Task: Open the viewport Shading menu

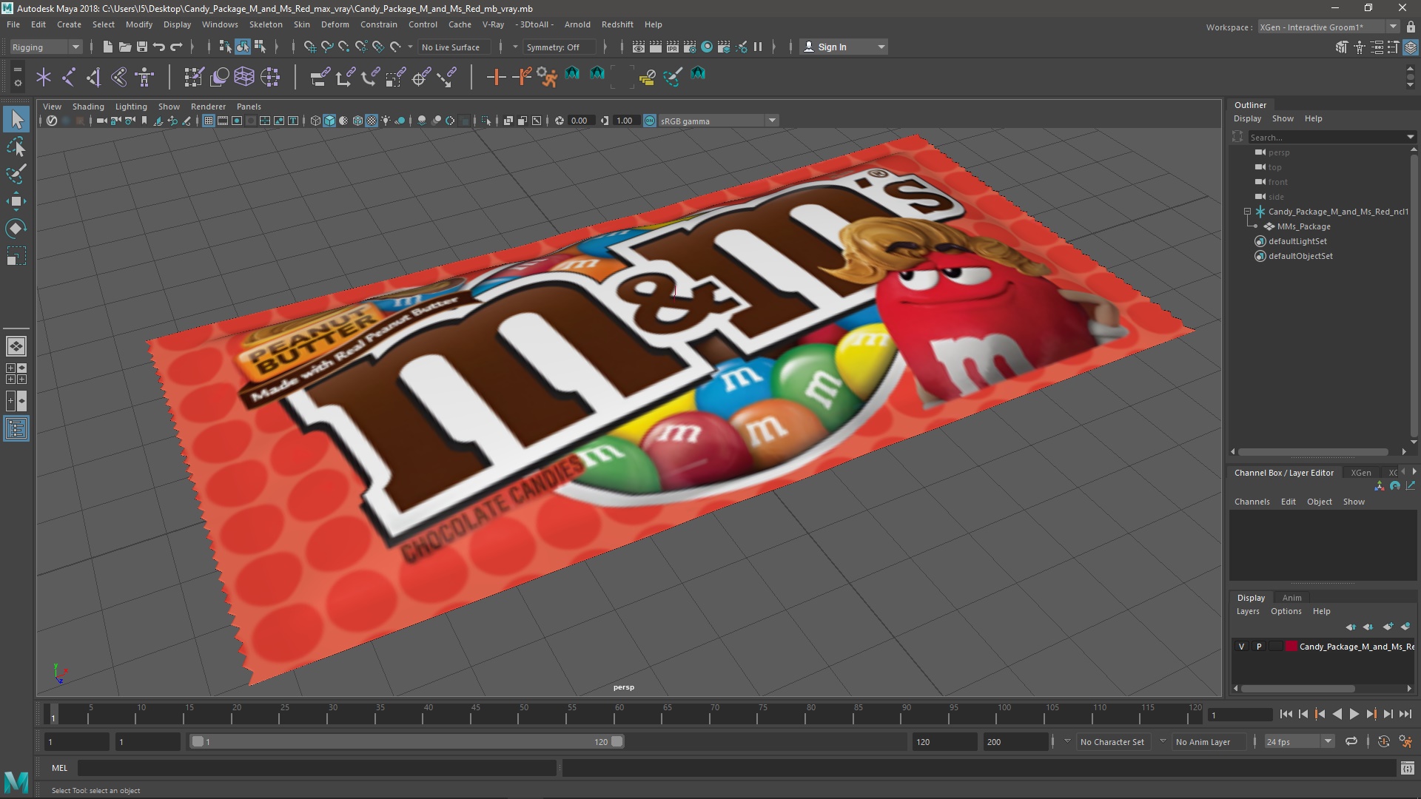Action: point(88,107)
